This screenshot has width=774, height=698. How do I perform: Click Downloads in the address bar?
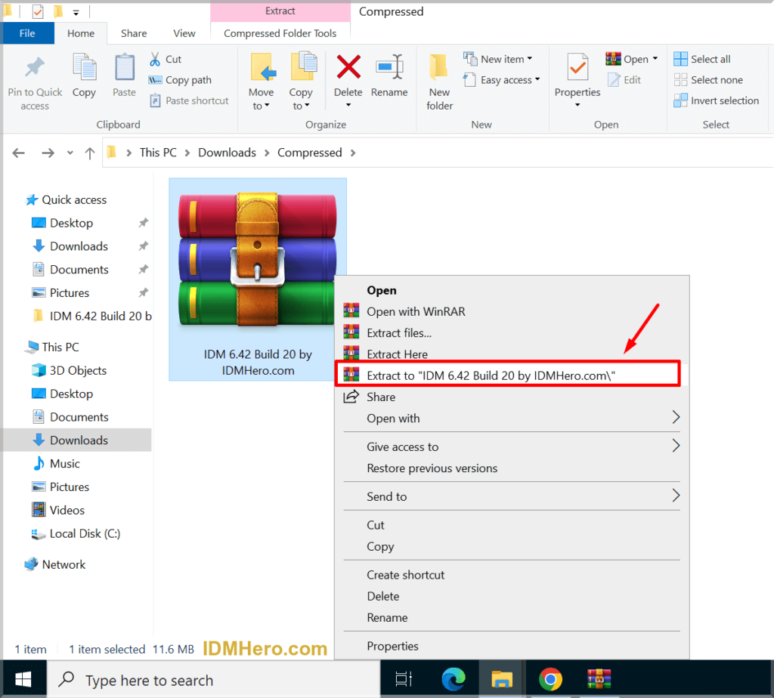pos(227,153)
